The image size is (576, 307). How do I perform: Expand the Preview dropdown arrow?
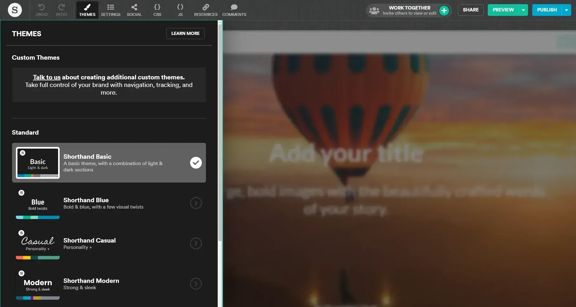tap(523, 10)
